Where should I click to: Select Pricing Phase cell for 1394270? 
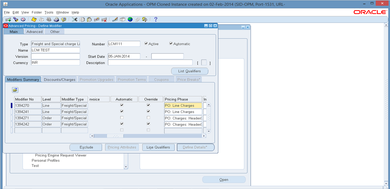coord(183,105)
